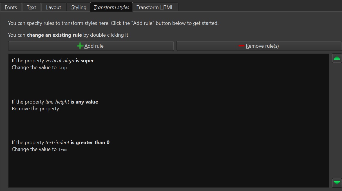Screen dimensions: 342x191
Task: Open the Text tab
Action: pos(32,7)
